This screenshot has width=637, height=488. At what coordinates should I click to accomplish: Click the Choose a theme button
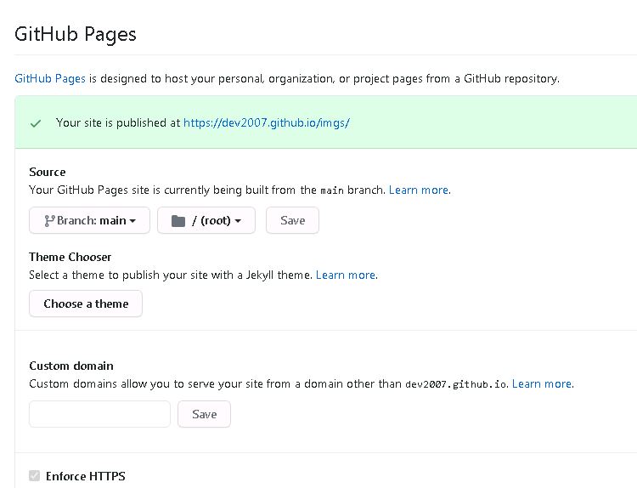[x=86, y=304]
